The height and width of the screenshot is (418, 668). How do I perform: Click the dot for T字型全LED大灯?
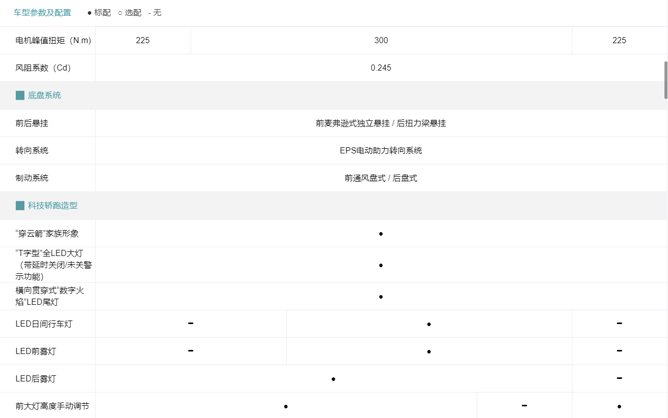click(x=380, y=265)
